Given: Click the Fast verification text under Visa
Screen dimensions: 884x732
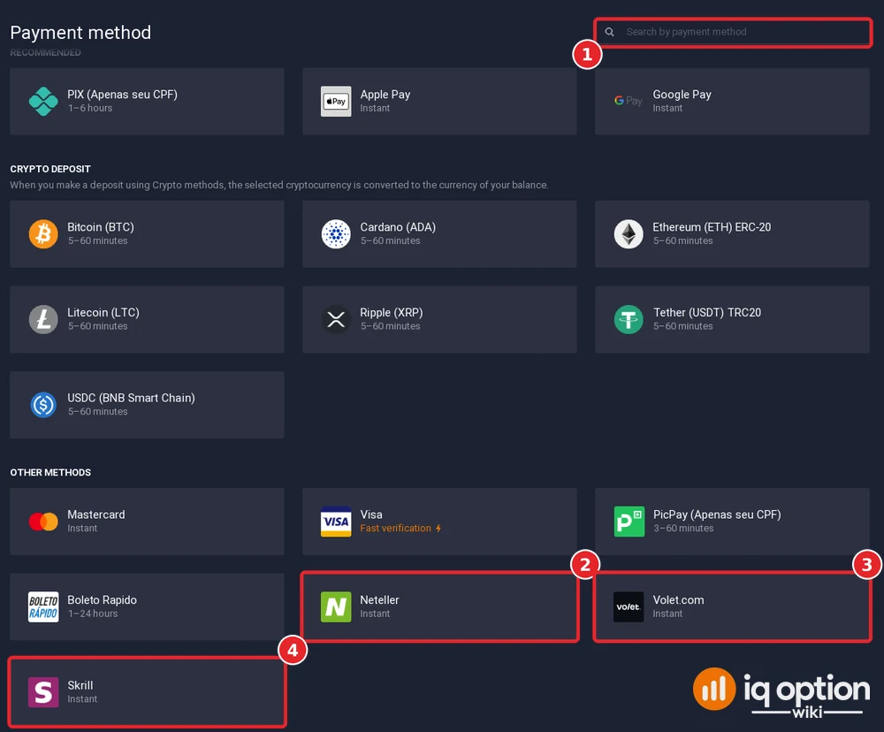Looking at the screenshot, I should (x=395, y=529).
